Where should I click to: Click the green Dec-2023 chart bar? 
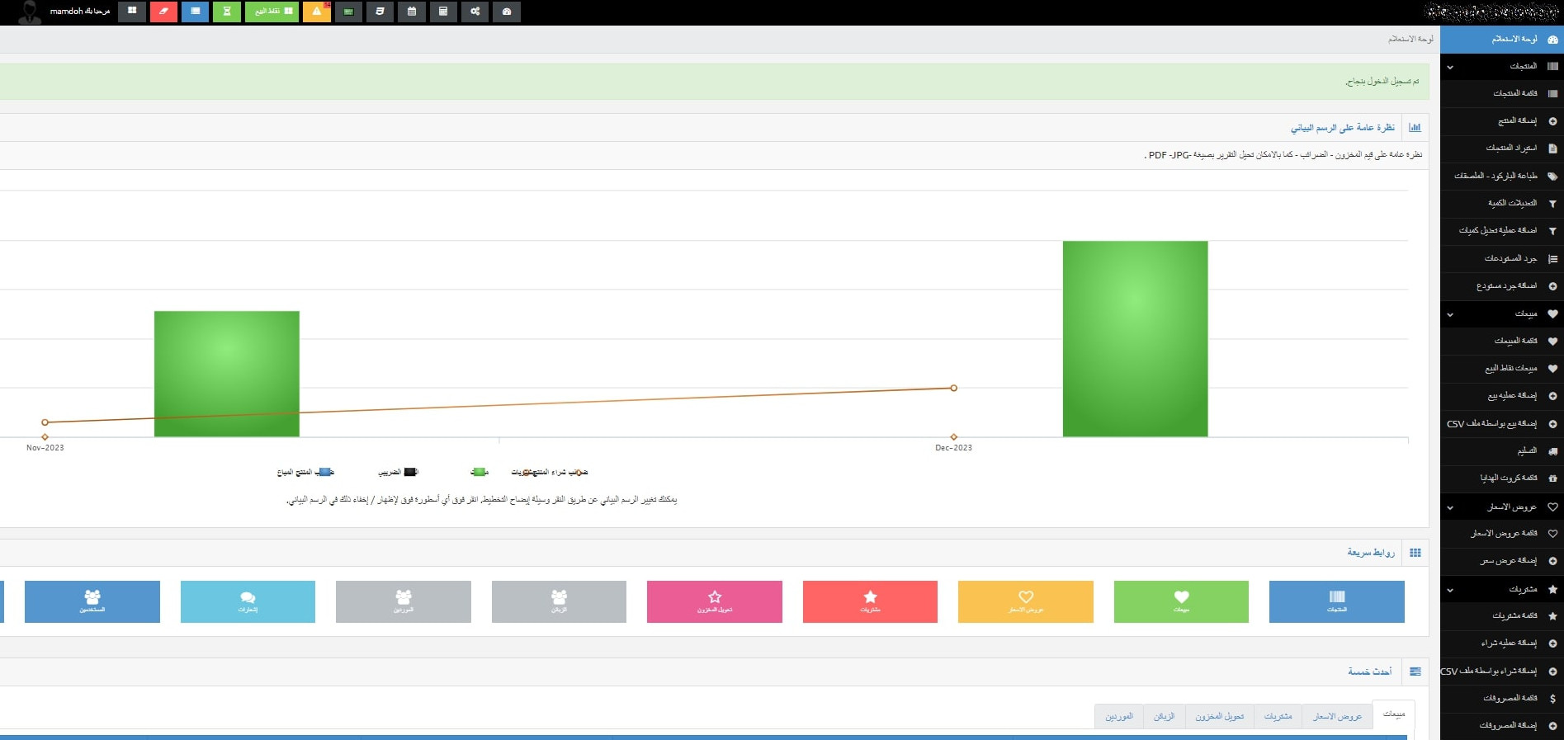[x=1135, y=338]
